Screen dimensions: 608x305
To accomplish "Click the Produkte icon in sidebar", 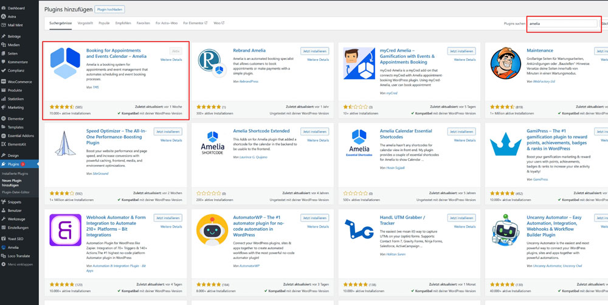I will coord(4,90).
